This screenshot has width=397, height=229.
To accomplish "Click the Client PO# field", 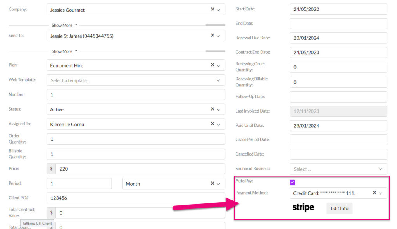I will click(x=136, y=198).
